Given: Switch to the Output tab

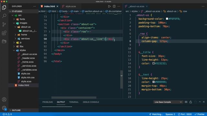Looking at the screenshot, I should point(61,102).
